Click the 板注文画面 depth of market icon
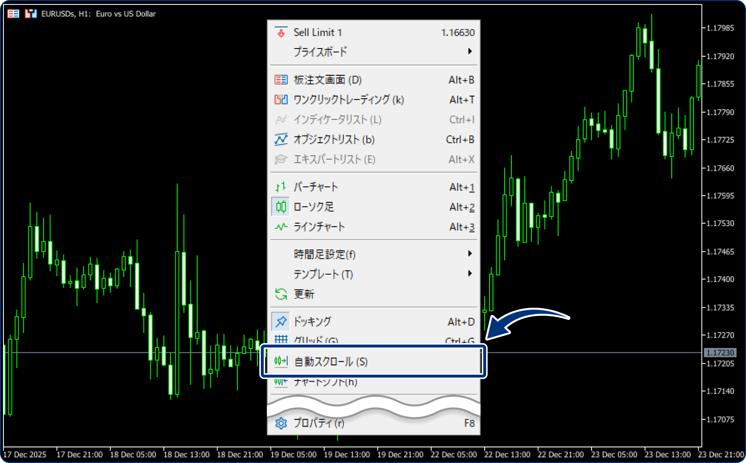This screenshot has height=463, width=746. (281, 79)
